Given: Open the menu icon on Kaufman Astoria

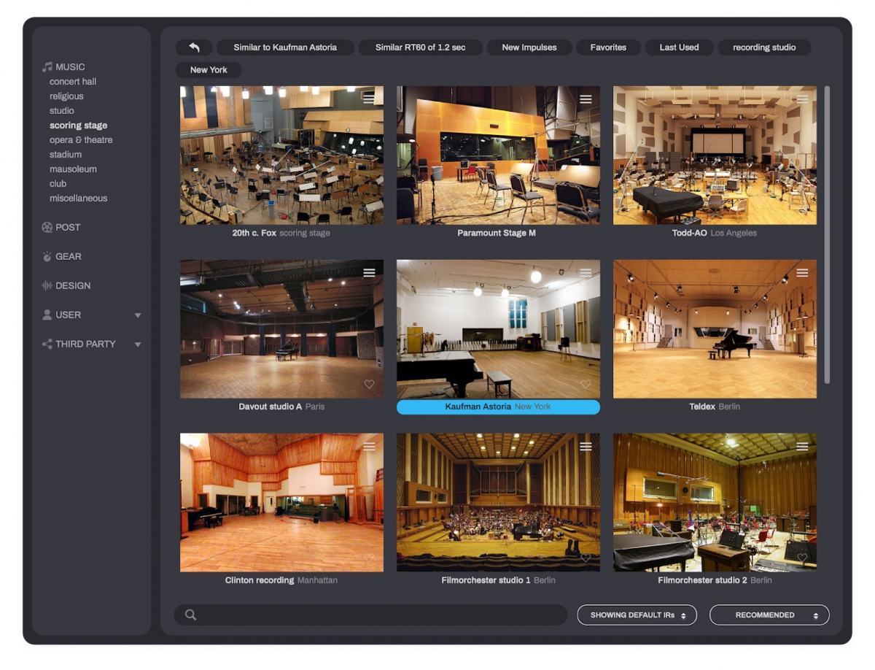Looking at the screenshot, I should (586, 272).
